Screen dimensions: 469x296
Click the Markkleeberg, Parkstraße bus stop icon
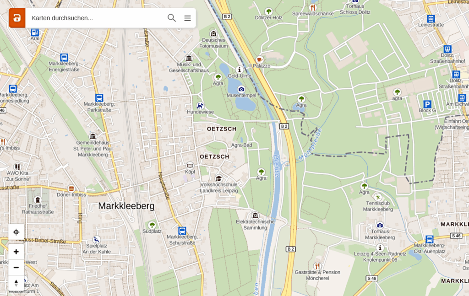[99, 97]
